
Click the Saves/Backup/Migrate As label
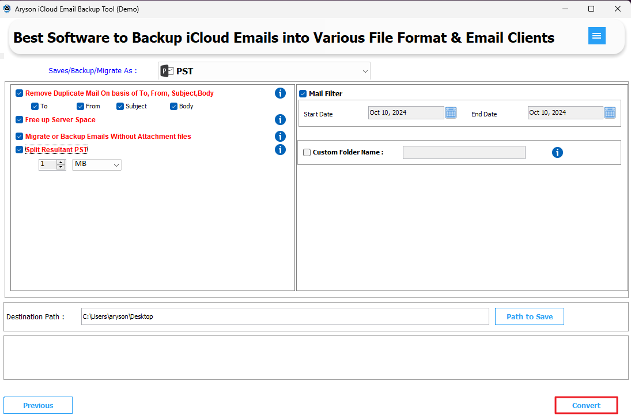[93, 71]
